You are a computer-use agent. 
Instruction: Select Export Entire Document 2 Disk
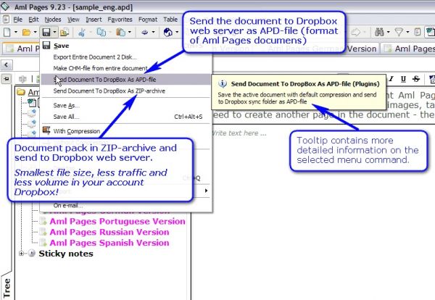tap(126, 57)
